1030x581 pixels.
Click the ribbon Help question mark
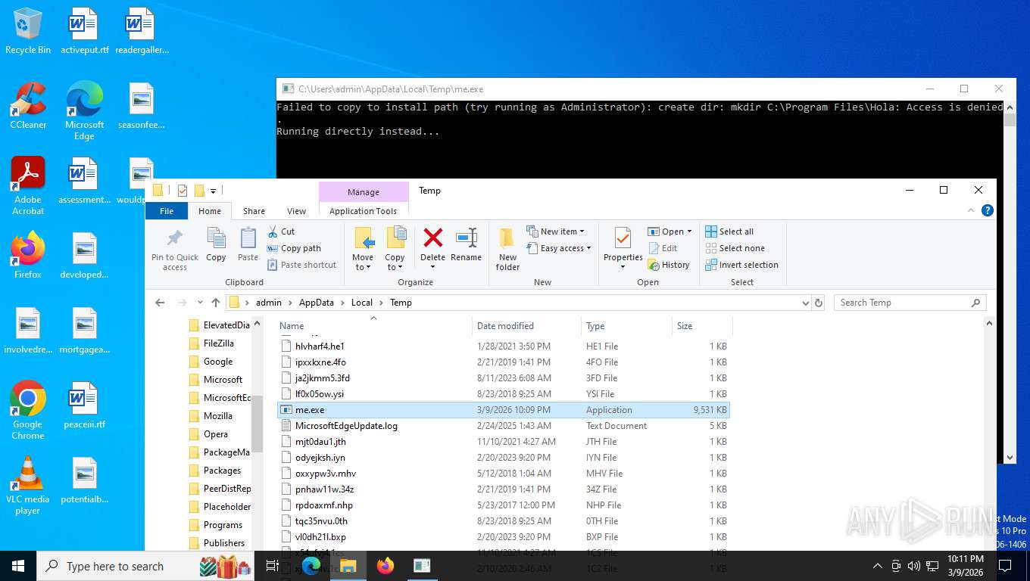[987, 211]
